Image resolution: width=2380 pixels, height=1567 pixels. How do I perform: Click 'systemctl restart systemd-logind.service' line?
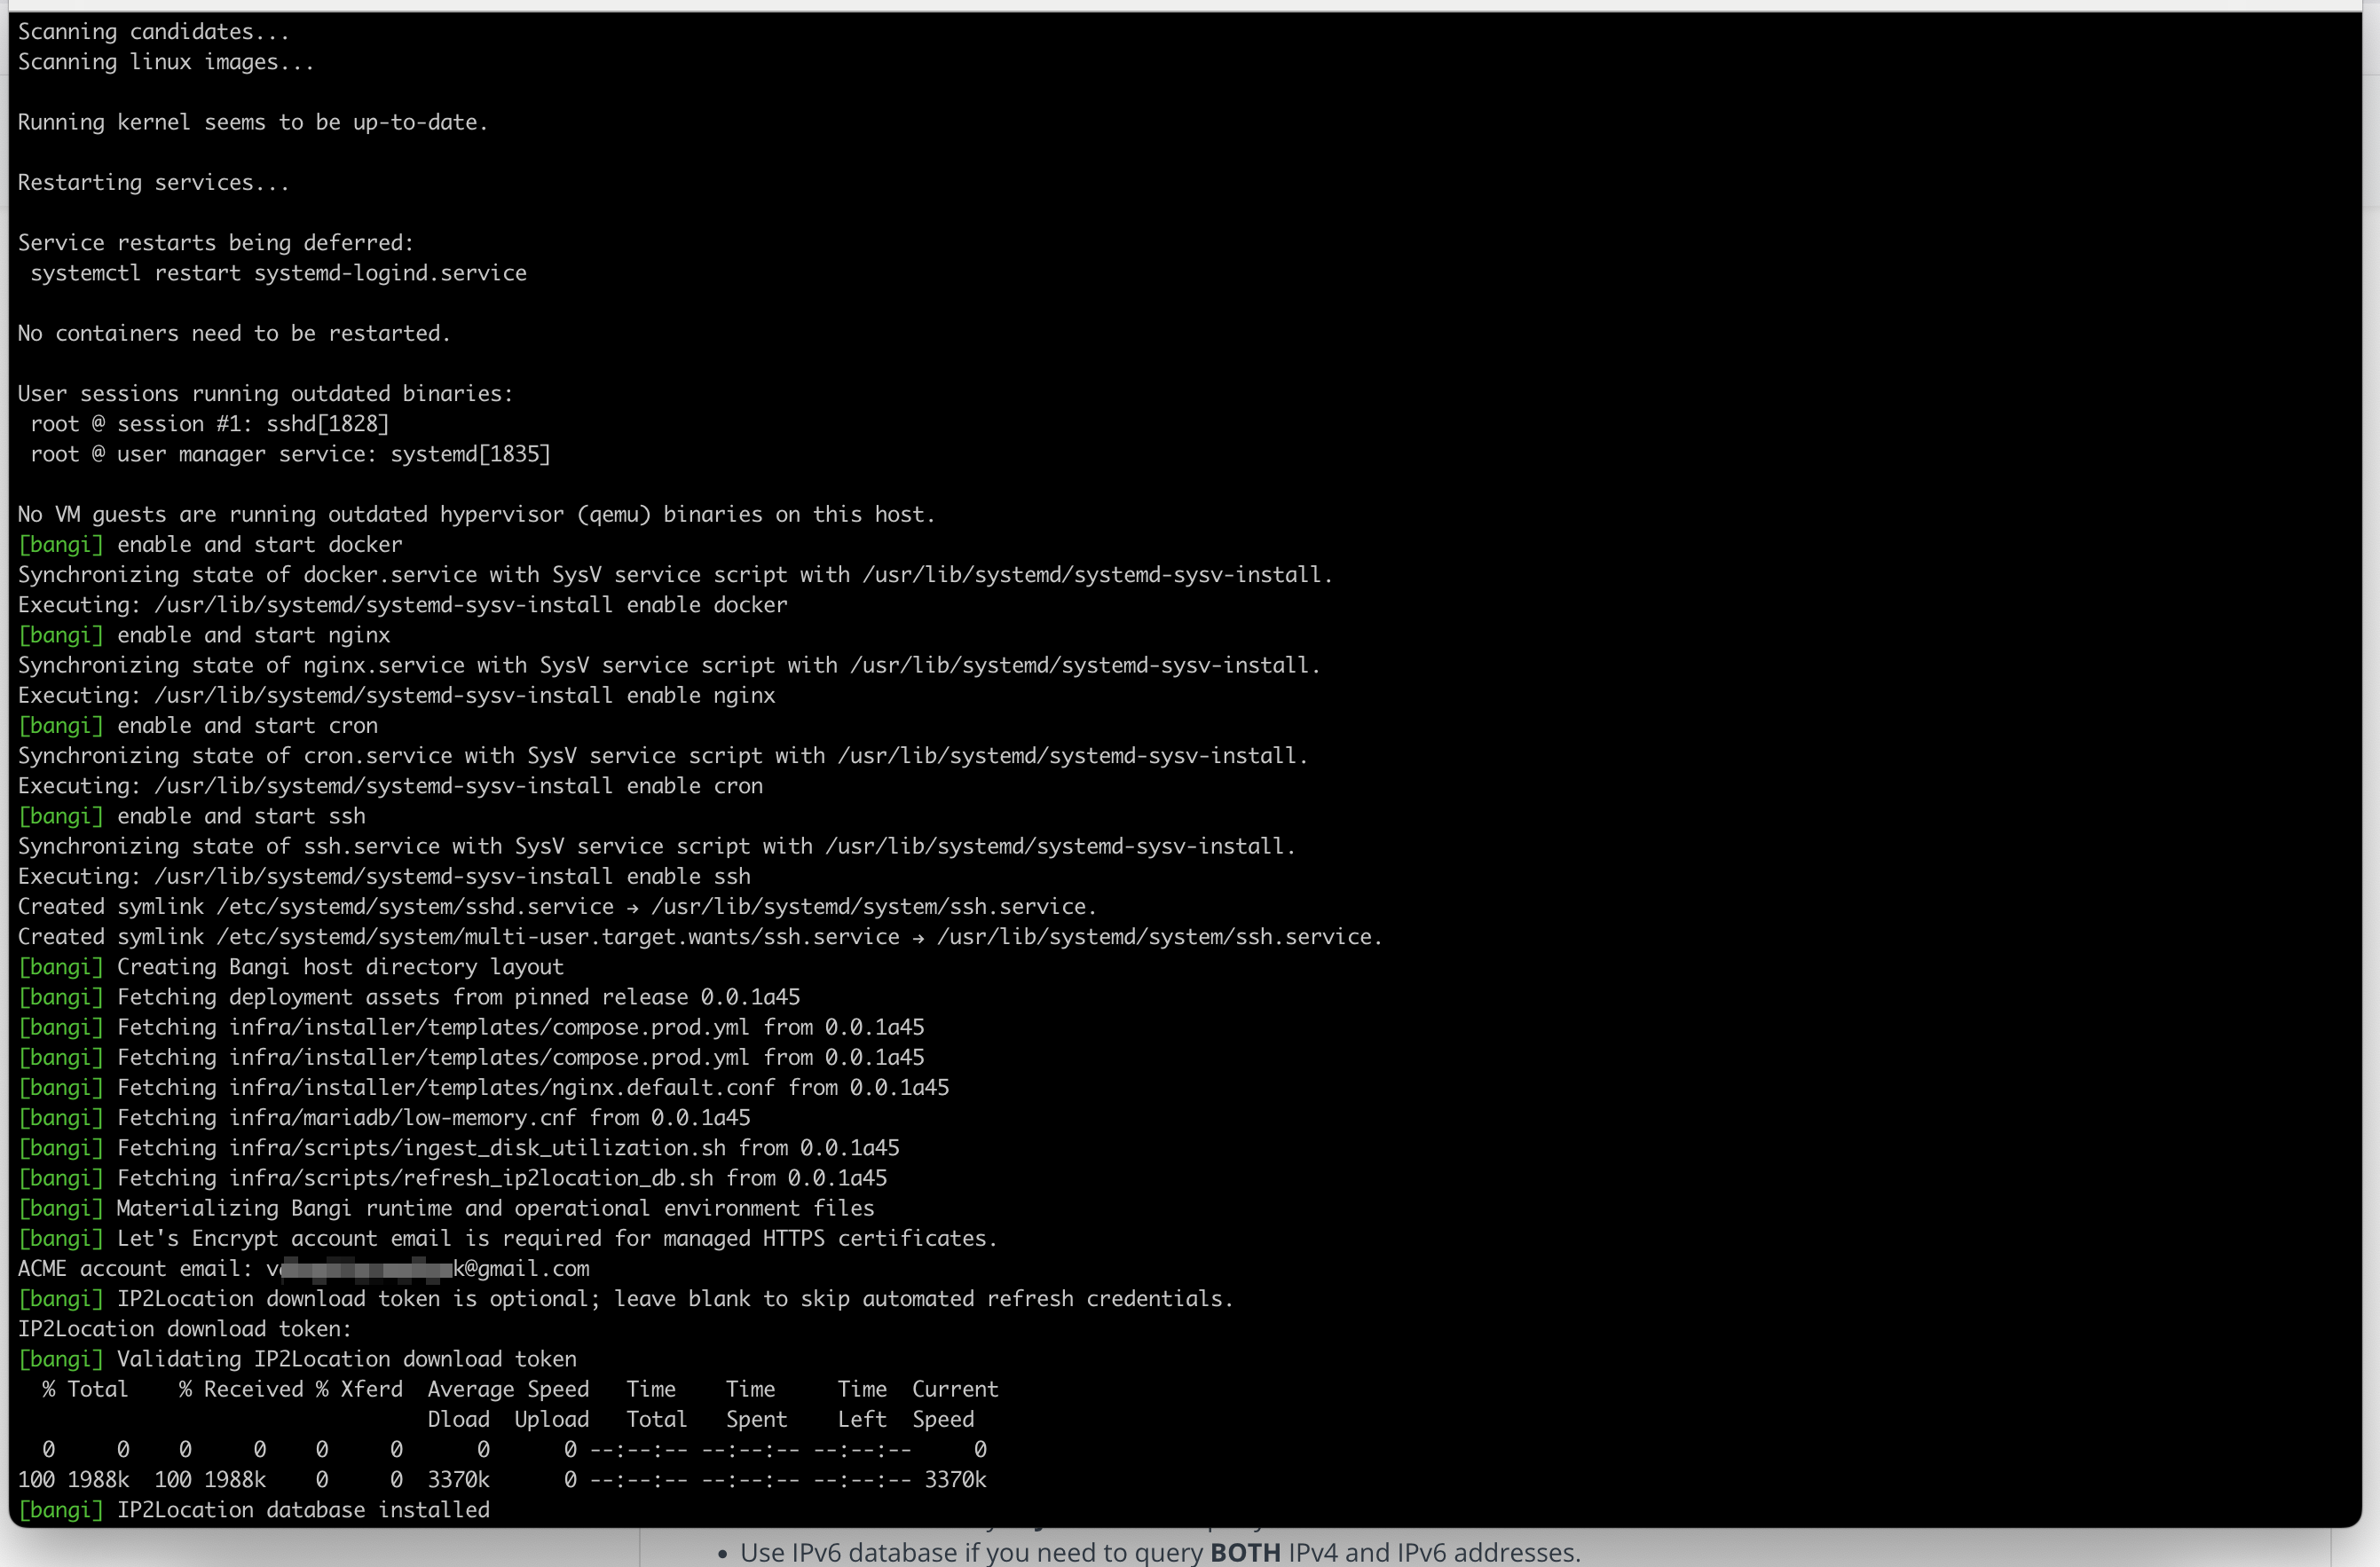pos(278,273)
